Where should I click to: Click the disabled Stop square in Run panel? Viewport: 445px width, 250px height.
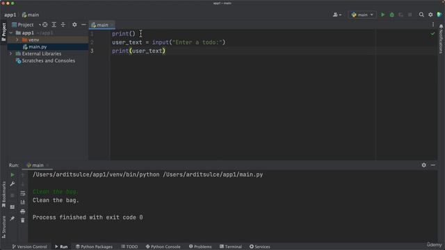tap(13, 195)
